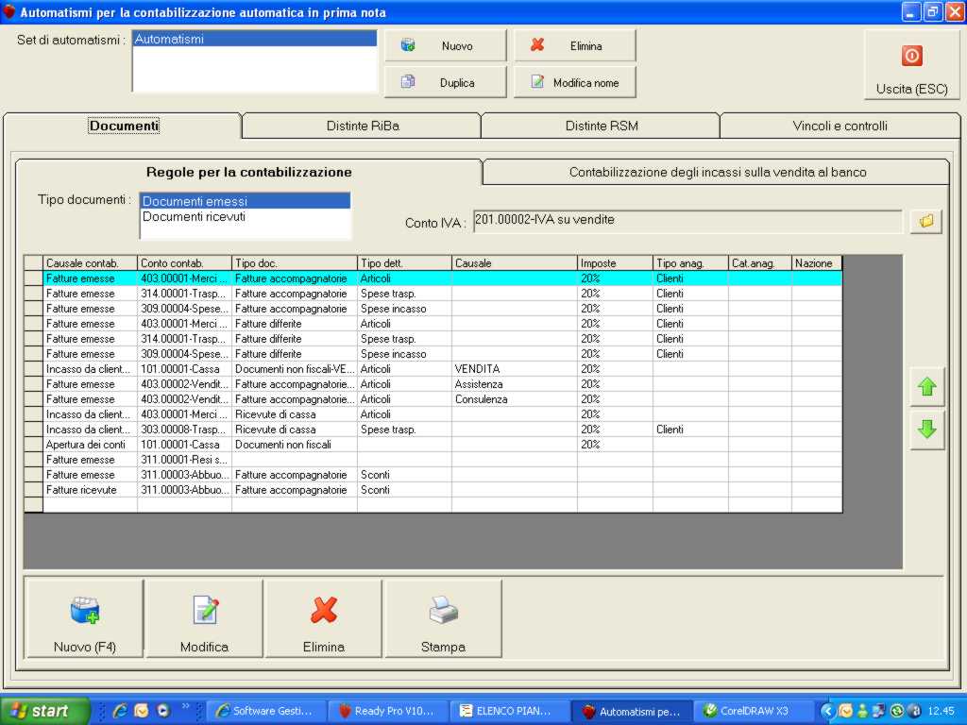Open the Distinte RiBa tab

pos(363,126)
